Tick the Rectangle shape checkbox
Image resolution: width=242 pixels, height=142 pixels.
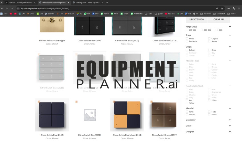click(x=187, y=41)
